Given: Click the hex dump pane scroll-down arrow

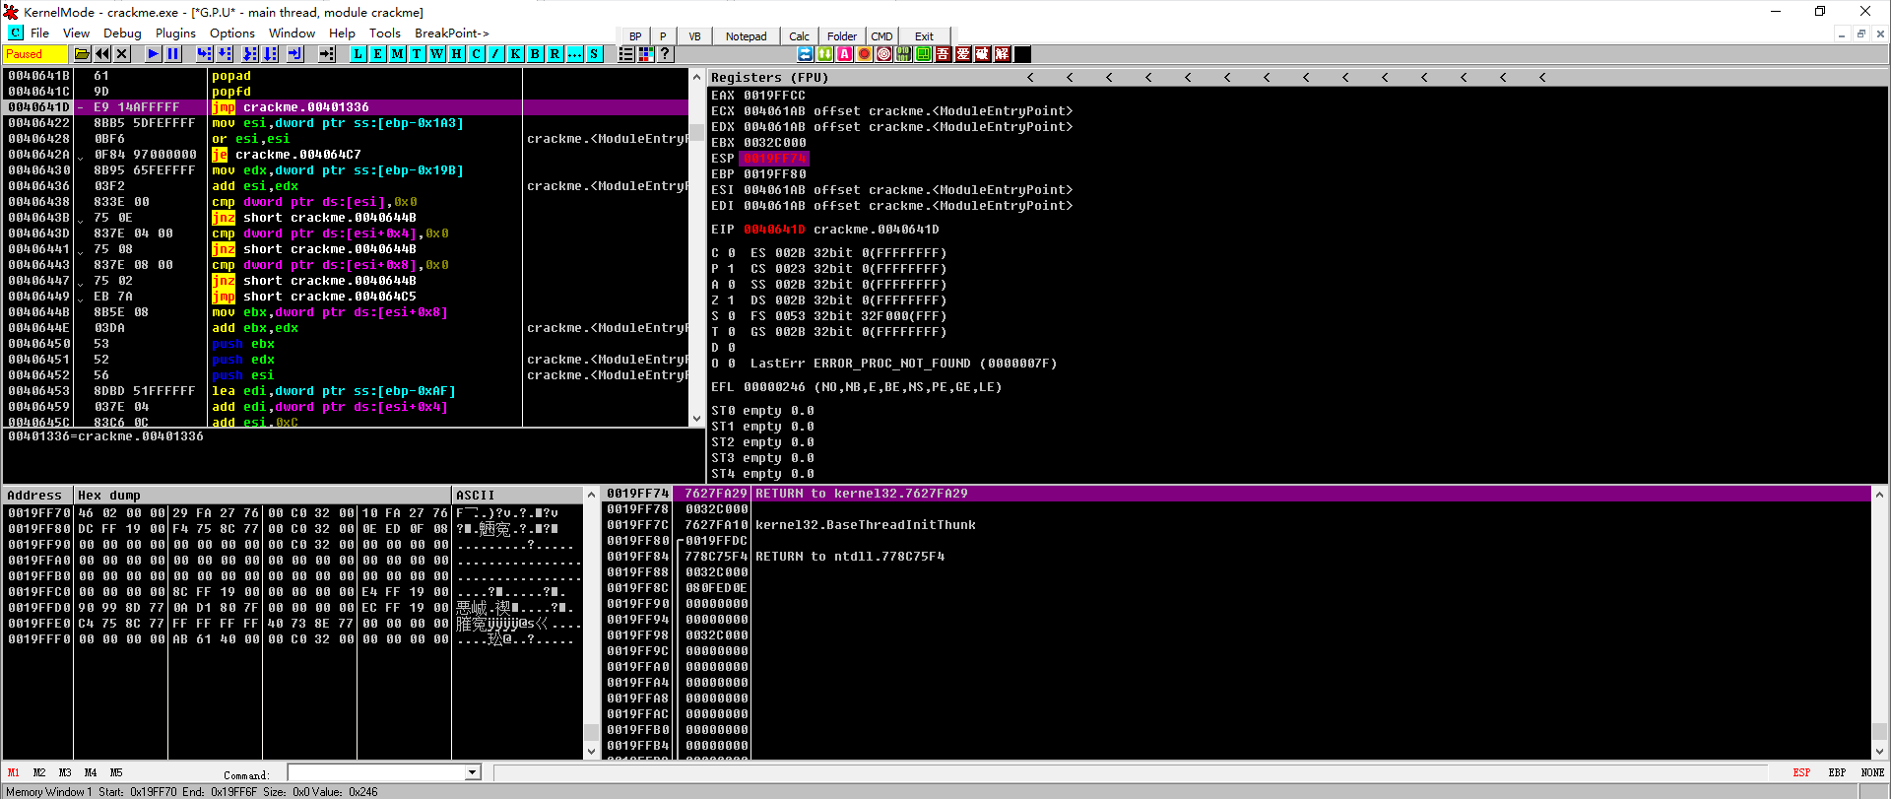Looking at the screenshot, I should coord(592,752).
